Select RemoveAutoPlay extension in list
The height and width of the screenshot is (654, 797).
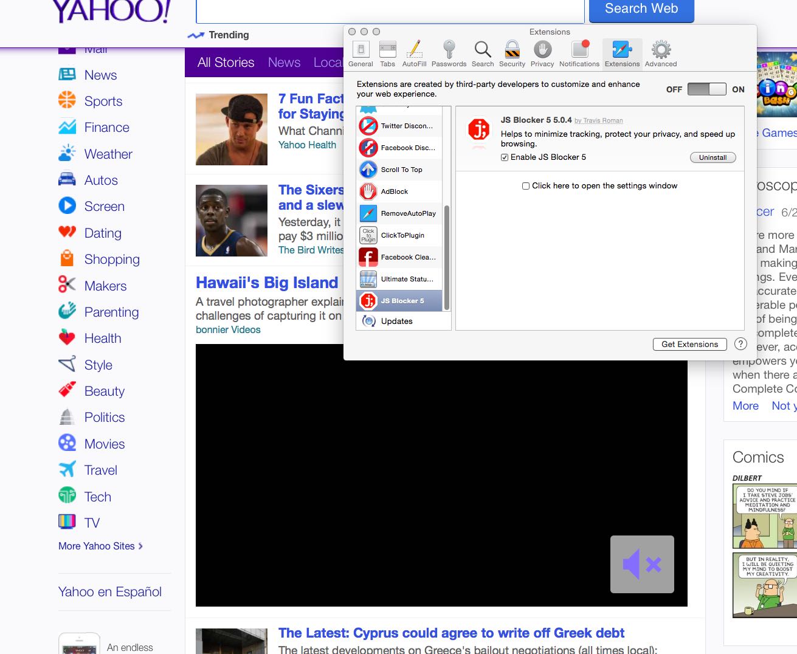[x=399, y=213]
